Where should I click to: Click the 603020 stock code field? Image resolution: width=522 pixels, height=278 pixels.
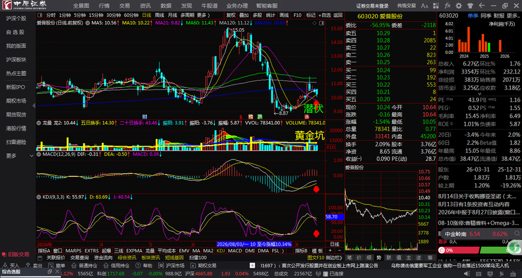(449, 16)
